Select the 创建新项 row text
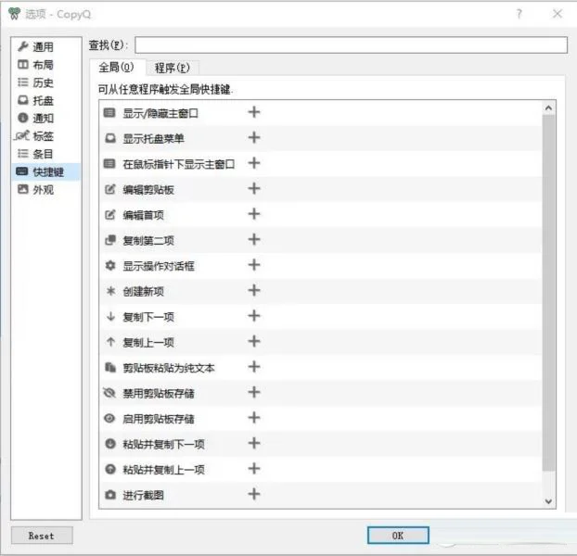 143,291
